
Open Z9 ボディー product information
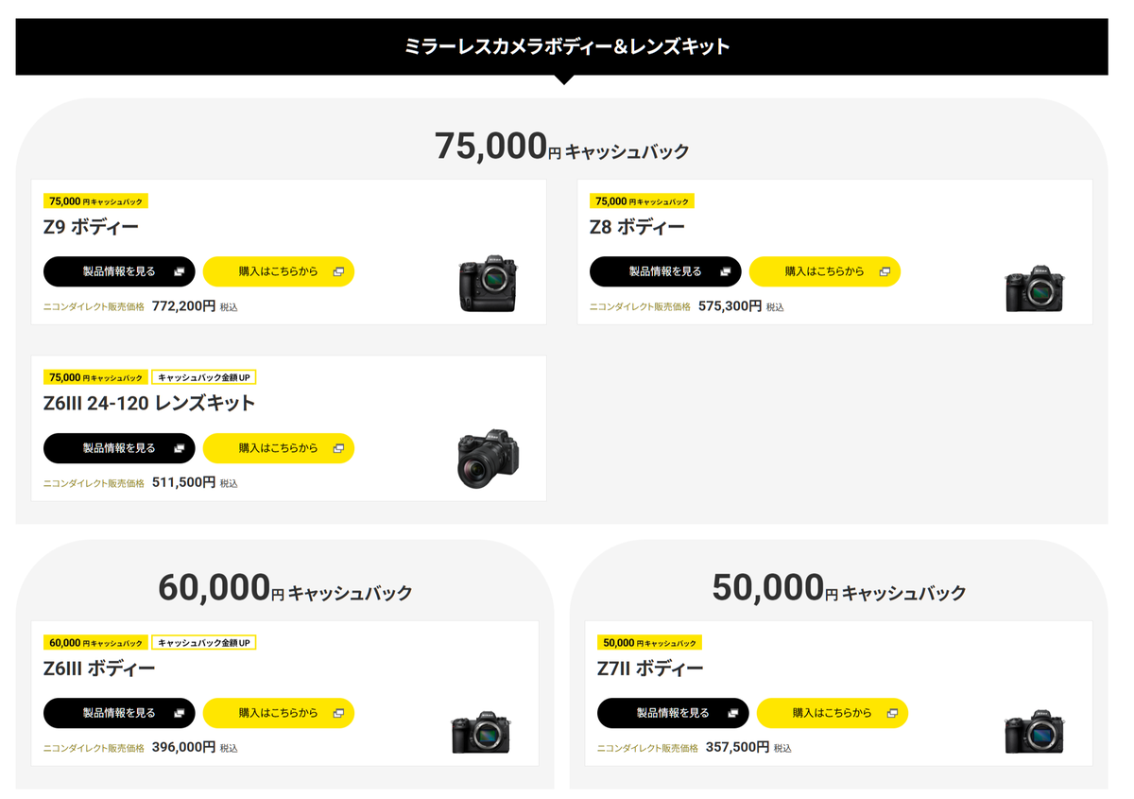pyautogui.click(x=119, y=271)
